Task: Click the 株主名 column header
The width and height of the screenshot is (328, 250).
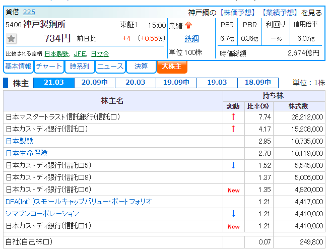Action: (112, 101)
